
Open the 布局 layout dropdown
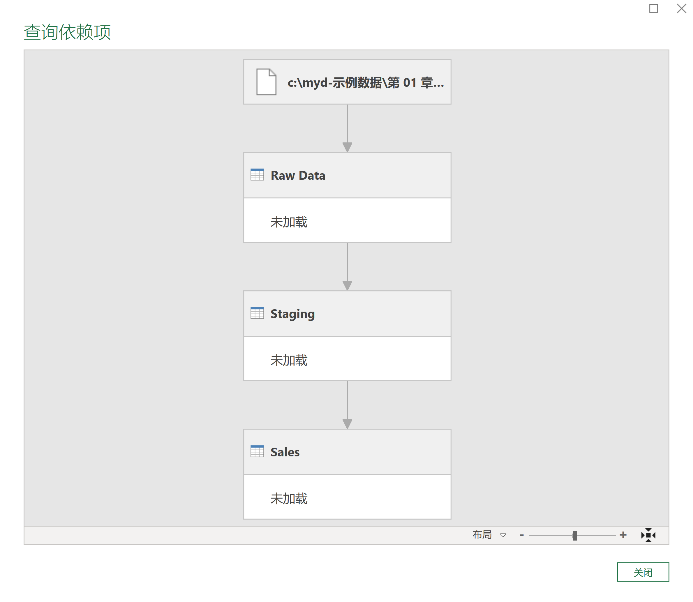tap(489, 535)
